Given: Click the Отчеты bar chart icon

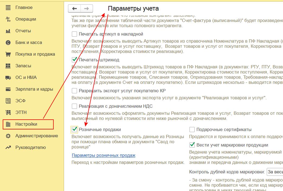Looking at the screenshot, I should [8, 31].
